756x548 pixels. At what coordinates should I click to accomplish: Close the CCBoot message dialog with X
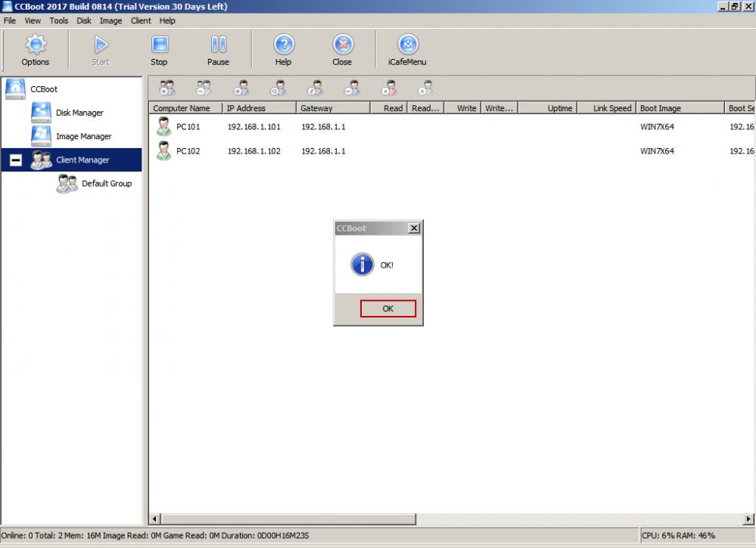(x=414, y=228)
